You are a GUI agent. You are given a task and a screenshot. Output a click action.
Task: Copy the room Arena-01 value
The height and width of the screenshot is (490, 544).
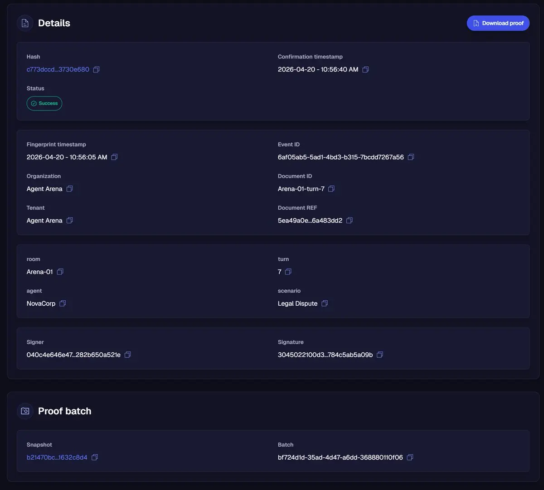click(x=60, y=272)
